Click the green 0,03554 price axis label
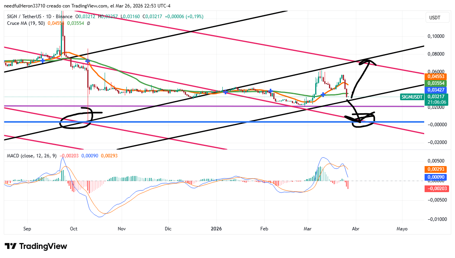 tap(436, 83)
